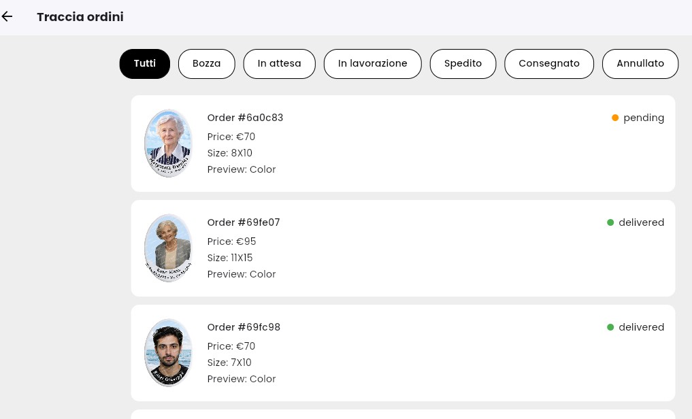
Task: Select the Annullato filter
Action: click(640, 64)
